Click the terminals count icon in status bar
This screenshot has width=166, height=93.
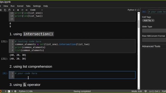point(9,91)
